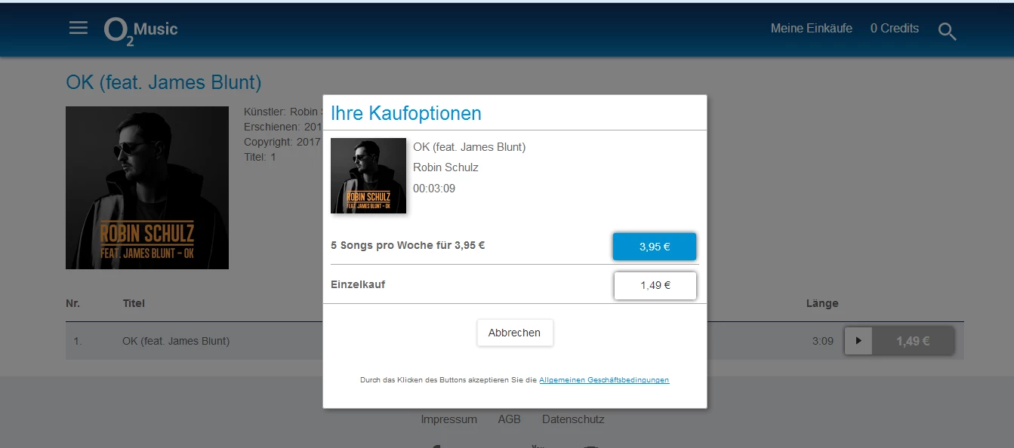
Task: Open Meine Einkäufe in the header
Action: (812, 29)
